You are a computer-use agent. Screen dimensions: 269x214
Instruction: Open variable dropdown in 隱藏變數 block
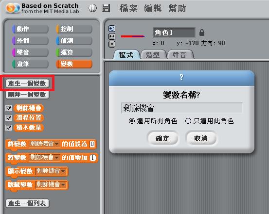[51, 184]
